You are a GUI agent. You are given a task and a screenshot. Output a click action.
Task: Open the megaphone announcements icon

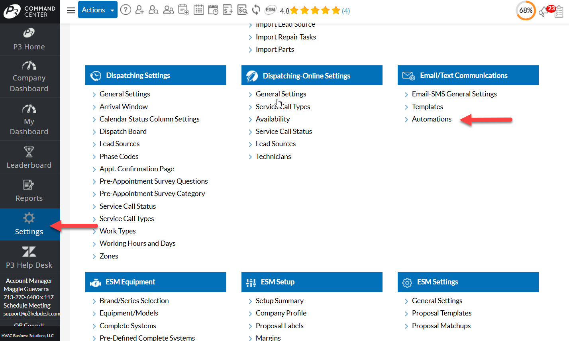[543, 12]
